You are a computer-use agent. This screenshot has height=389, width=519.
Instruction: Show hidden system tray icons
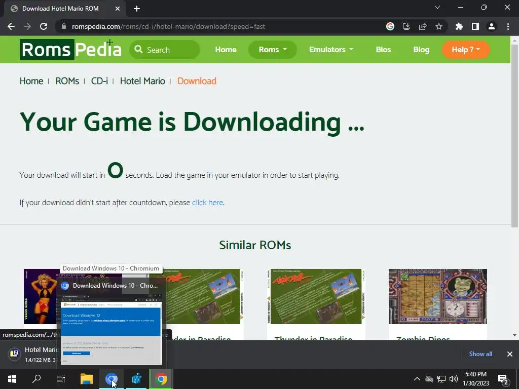click(417, 379)
